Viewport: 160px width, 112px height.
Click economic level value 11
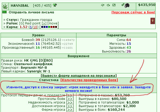coord(38,44)
